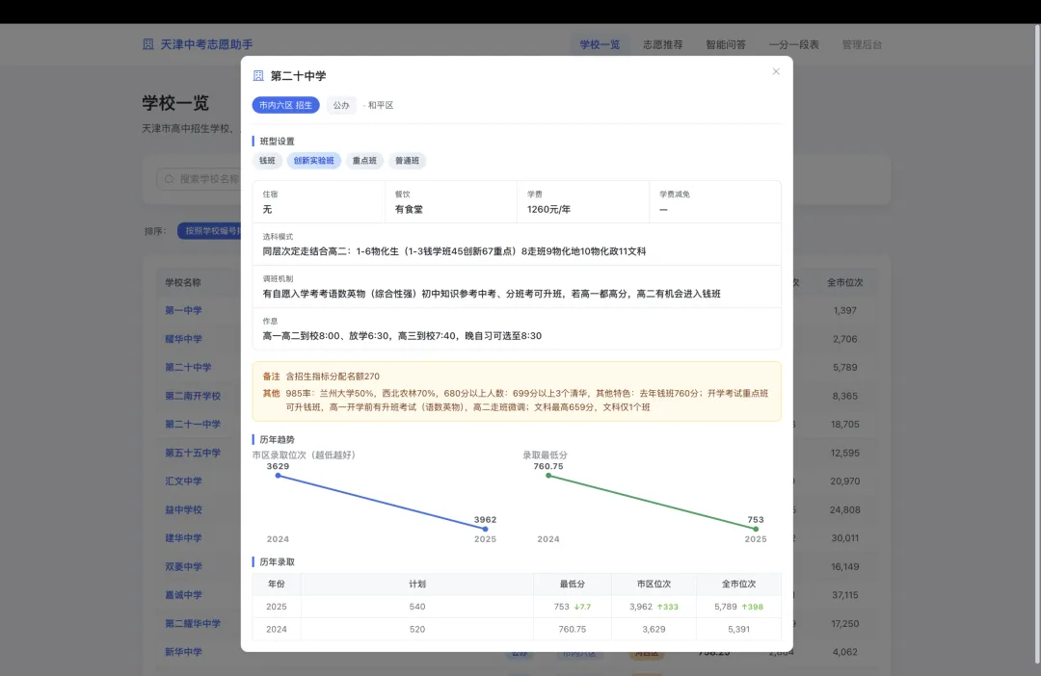Select the 普通班 class type chip

click(407, 161)
